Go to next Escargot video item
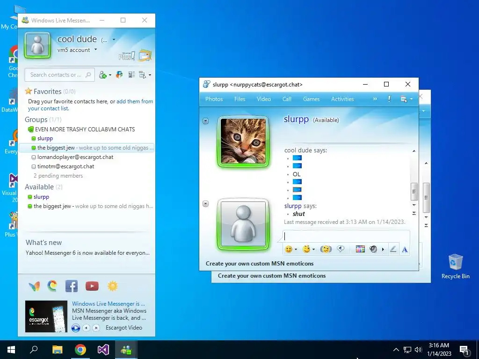Screen dimensions: 479x359 coord(96,328)
